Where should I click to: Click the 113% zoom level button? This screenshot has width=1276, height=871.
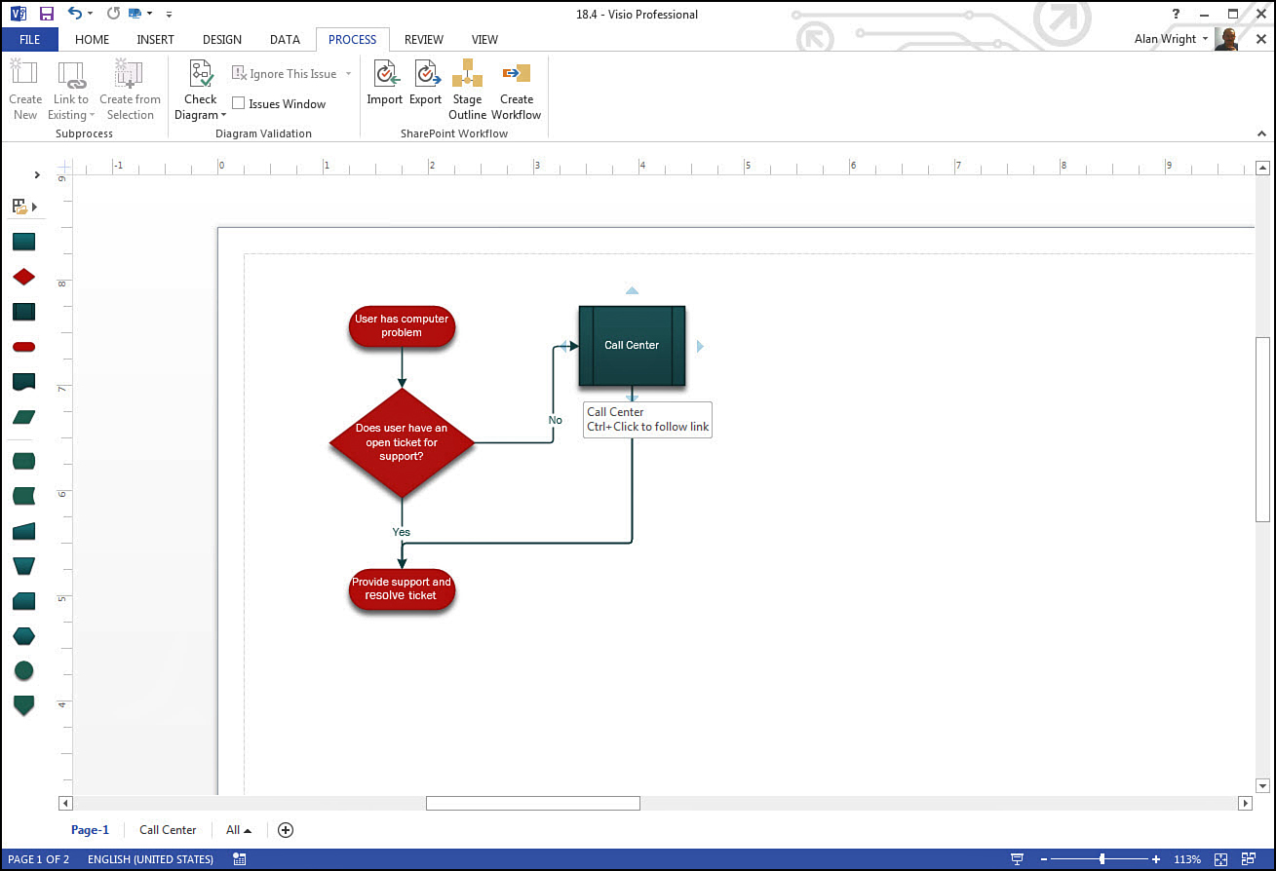(1187, 859)
